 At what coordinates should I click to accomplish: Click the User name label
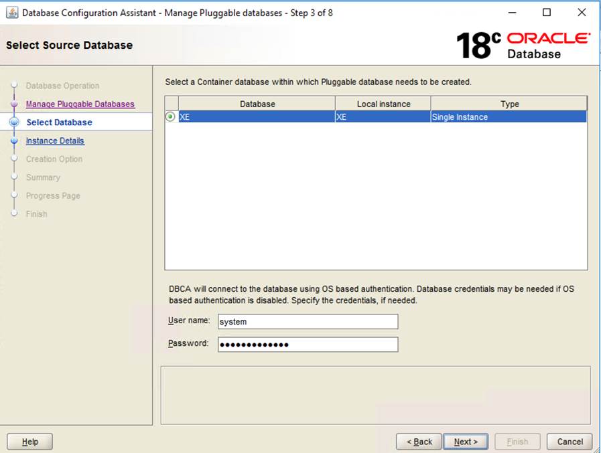point(189,321)
